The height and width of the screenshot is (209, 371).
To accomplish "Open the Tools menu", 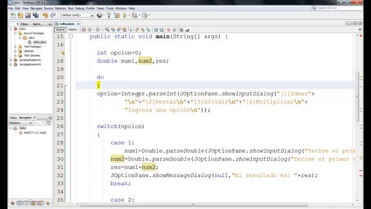I will pos(110,8).
